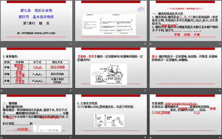Click the animation star icon under slide 3
Screen dimensions: 222x139
151,44
